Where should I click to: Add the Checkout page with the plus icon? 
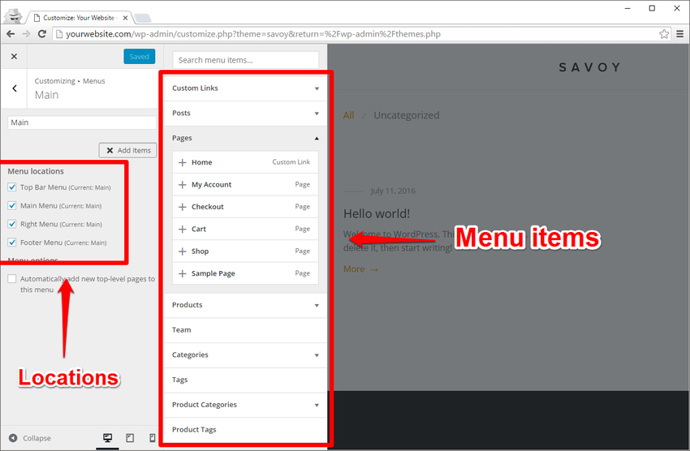click(182, 207)
